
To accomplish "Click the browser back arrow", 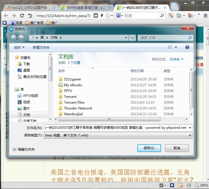I will 6,16.
